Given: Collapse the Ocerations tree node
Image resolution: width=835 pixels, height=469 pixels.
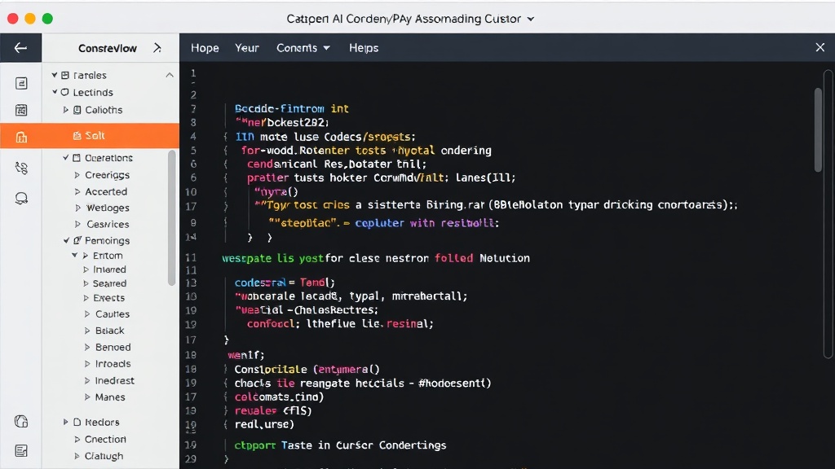Looking at the screenshot, I should click(65, 157).
